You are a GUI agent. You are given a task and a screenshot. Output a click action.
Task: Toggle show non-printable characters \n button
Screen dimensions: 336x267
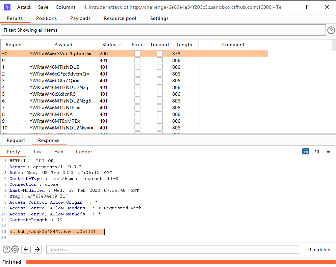pyautogui.click(x=317, y=152)
